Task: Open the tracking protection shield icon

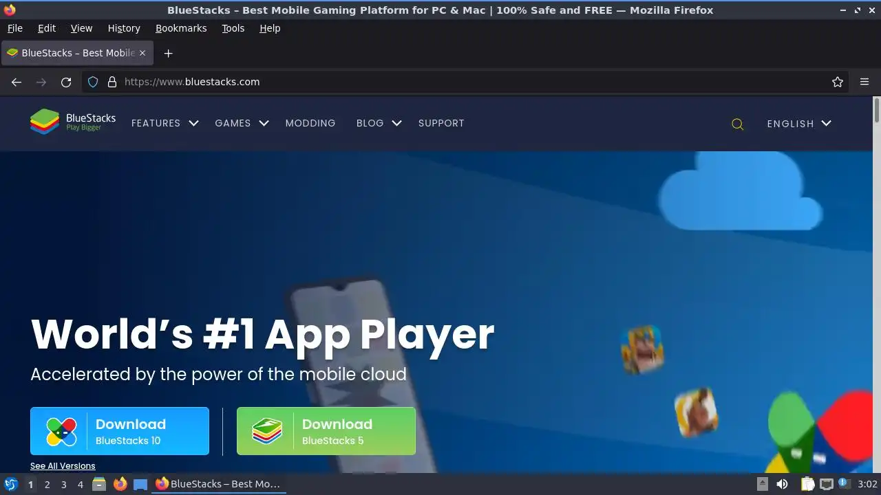Action: [93, 82]
